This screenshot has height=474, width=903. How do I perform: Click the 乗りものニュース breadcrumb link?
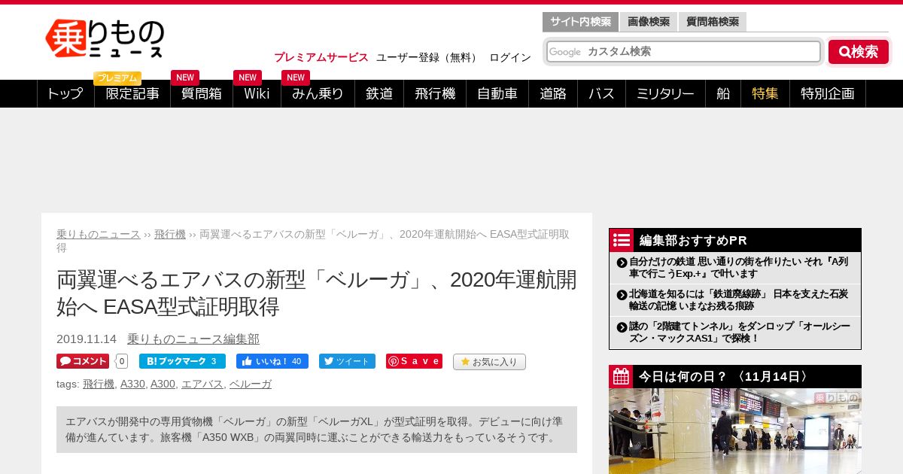click(99, 234)
